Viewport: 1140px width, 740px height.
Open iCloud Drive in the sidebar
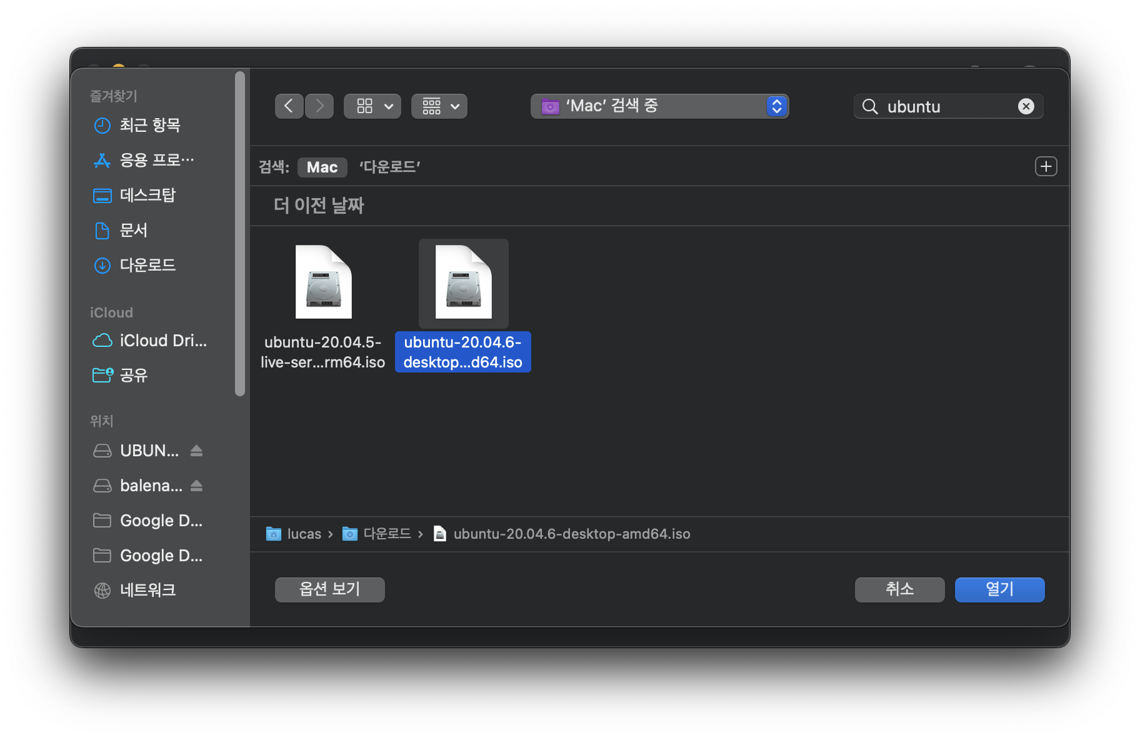pyautogui.click(x=150, y=341)
